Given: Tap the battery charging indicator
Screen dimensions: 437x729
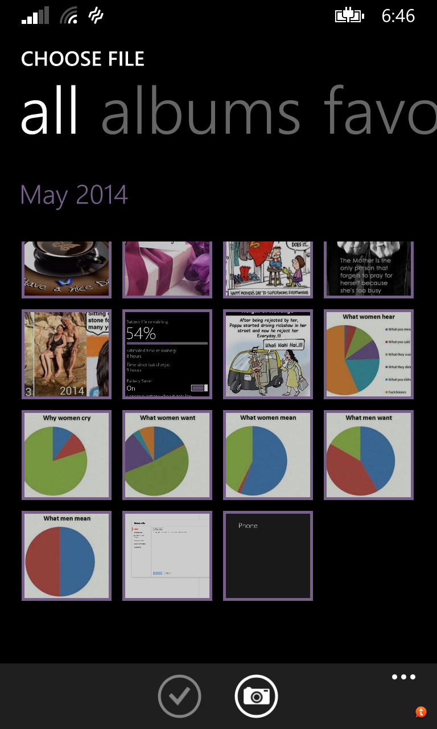Looking at the screenshot, I should 349,16.
